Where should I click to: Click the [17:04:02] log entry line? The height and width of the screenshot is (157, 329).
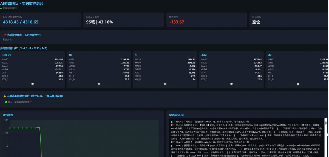click(x=210, y=142)
